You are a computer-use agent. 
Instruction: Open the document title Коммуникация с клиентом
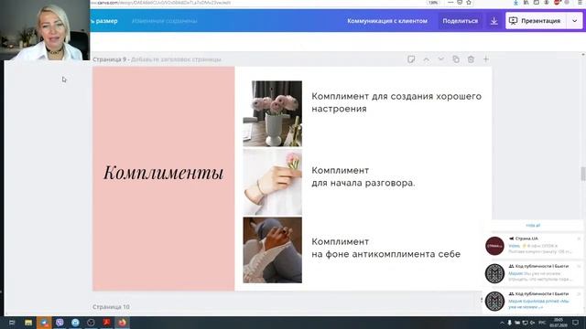(x=387, y=21)
